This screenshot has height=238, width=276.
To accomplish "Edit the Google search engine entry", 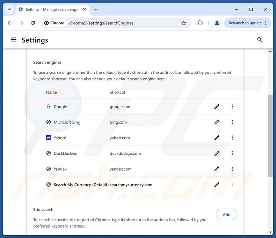I will pos(217,107).
